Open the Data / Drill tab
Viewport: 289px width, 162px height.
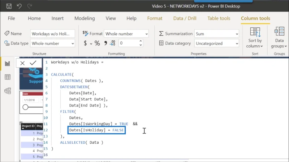tap(185, 18)
